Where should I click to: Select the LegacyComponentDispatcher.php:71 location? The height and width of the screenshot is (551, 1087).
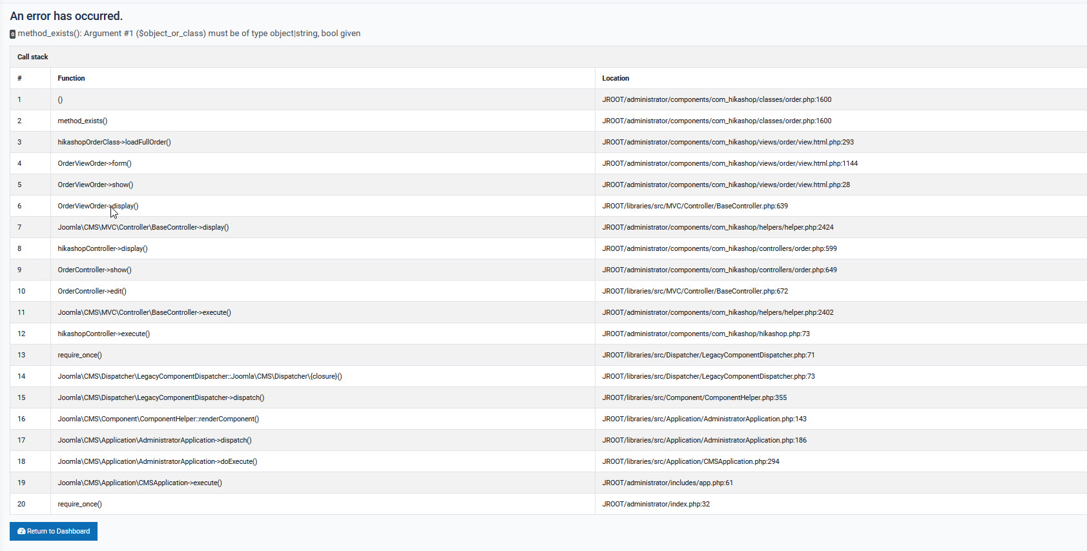click(x=709, y=355)
